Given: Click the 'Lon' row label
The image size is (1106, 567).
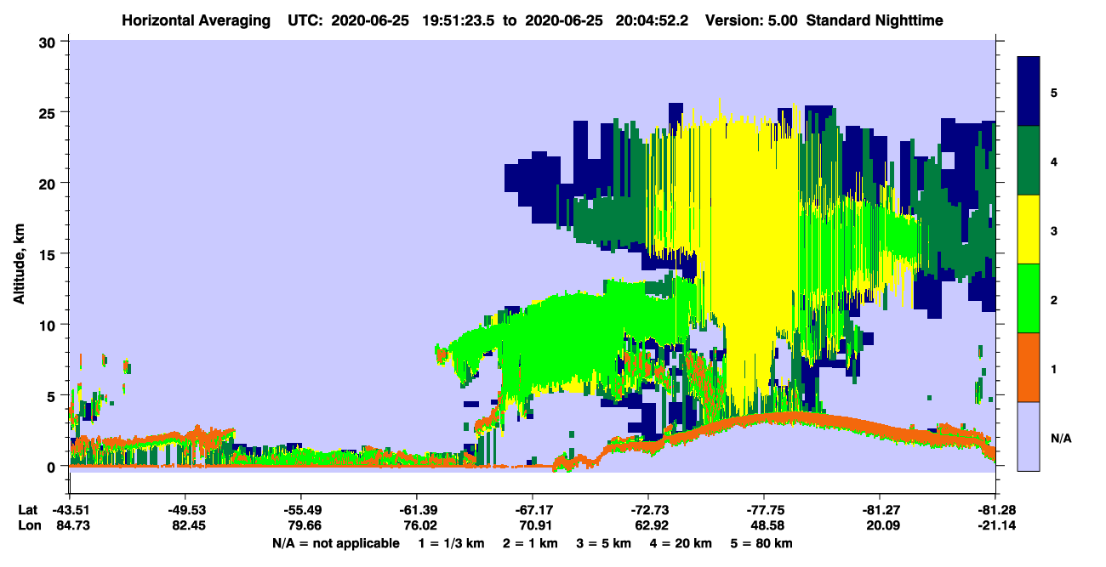Looking at the screenshot, I should click(x=28, y=525).
